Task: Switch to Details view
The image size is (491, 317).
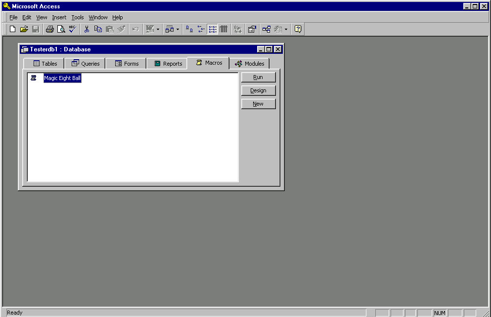Action: (223, 29)
